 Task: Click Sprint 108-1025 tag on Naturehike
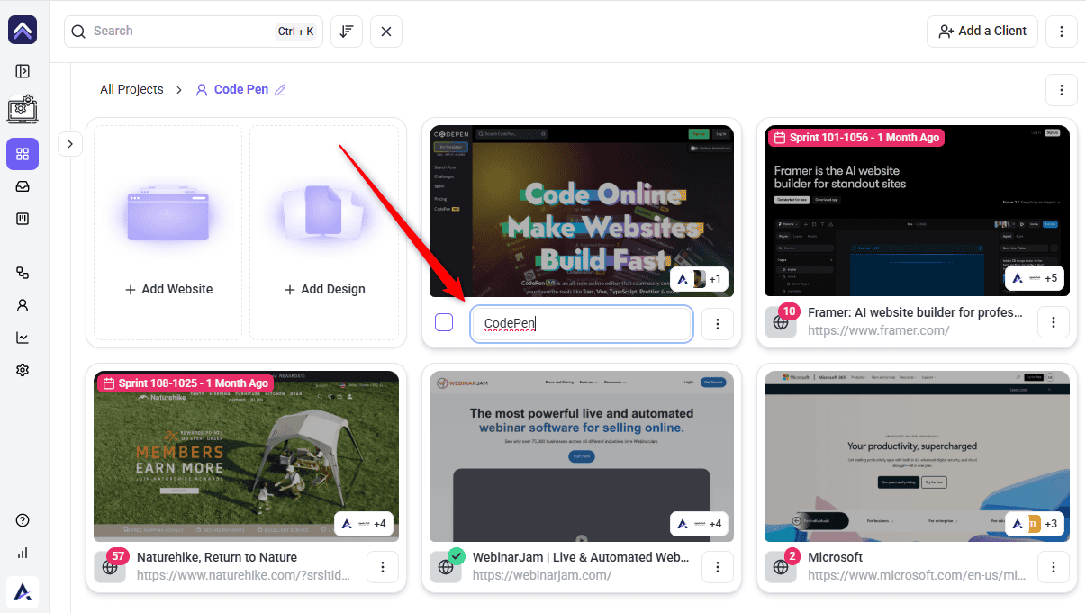(186, 383)
